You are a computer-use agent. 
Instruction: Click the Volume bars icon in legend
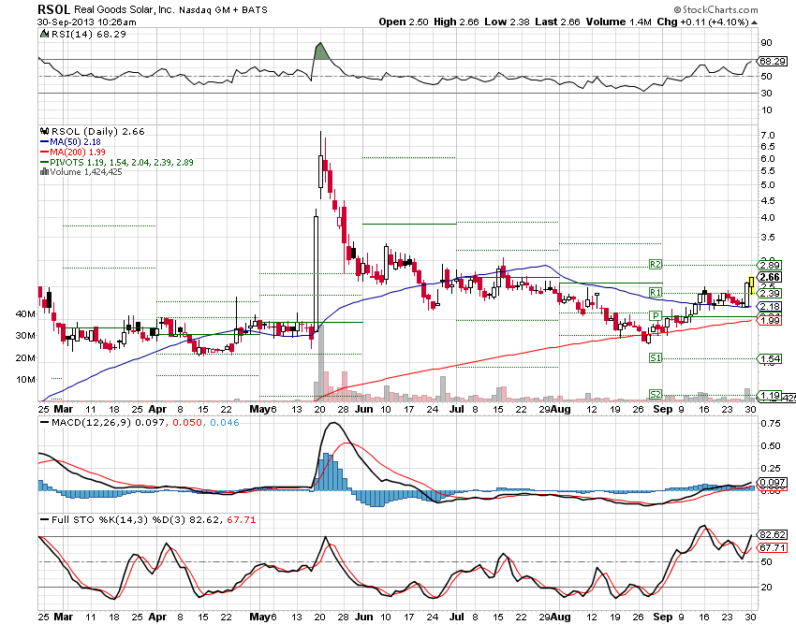click(44, 172)
